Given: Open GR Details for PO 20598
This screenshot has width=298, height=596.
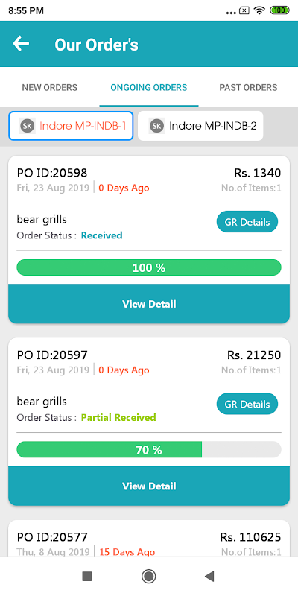Looking at the screenshot, I should pos(247,222).
